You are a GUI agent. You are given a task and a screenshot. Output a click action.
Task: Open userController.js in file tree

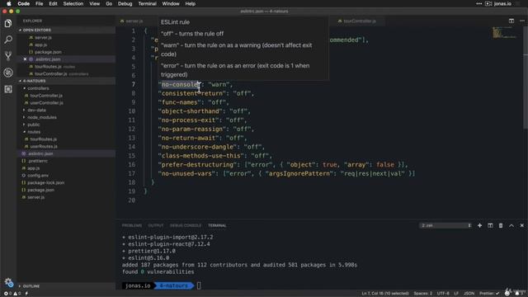point(46,103)
